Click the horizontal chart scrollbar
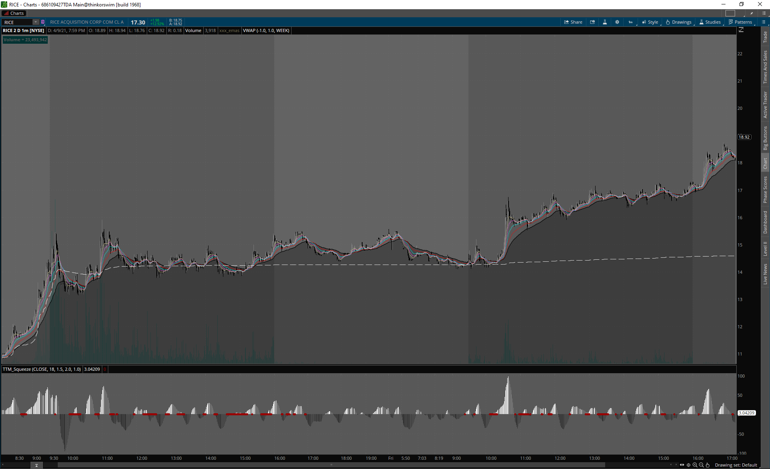Viewport: 770px width, 469px height. coord(331,465)
